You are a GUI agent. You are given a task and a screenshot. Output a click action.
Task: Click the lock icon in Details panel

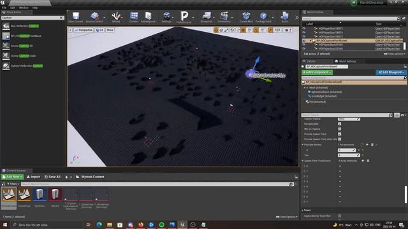point(405,66)
